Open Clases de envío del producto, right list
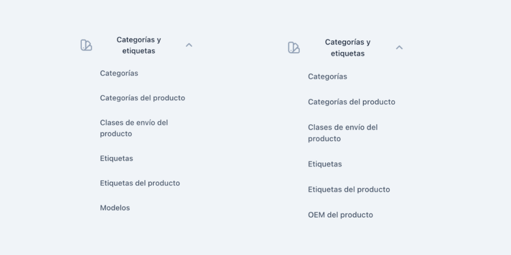Screen dimensions: 511x255 (342, 133)
